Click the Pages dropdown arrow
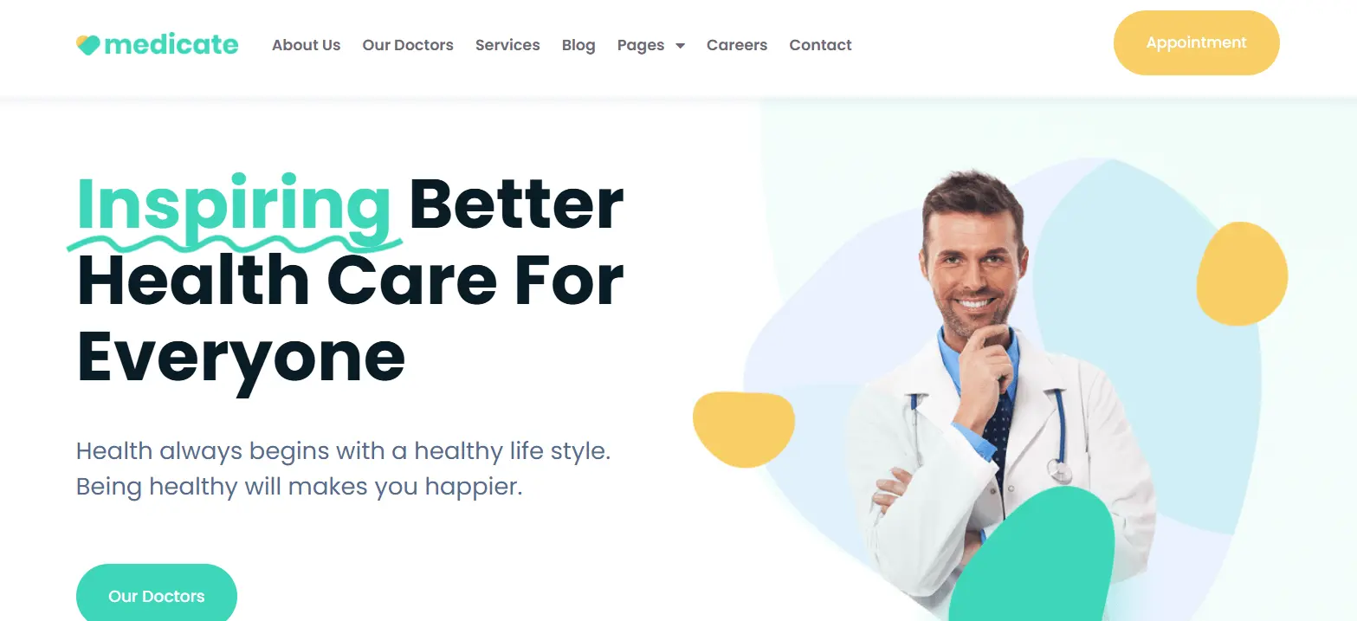 tap(680, 46)
